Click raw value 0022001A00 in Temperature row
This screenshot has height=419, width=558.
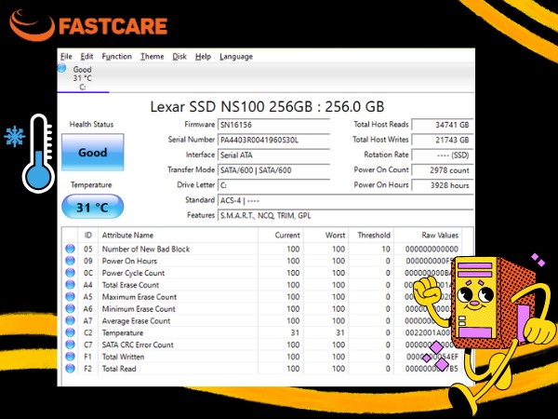pos(428,333)
